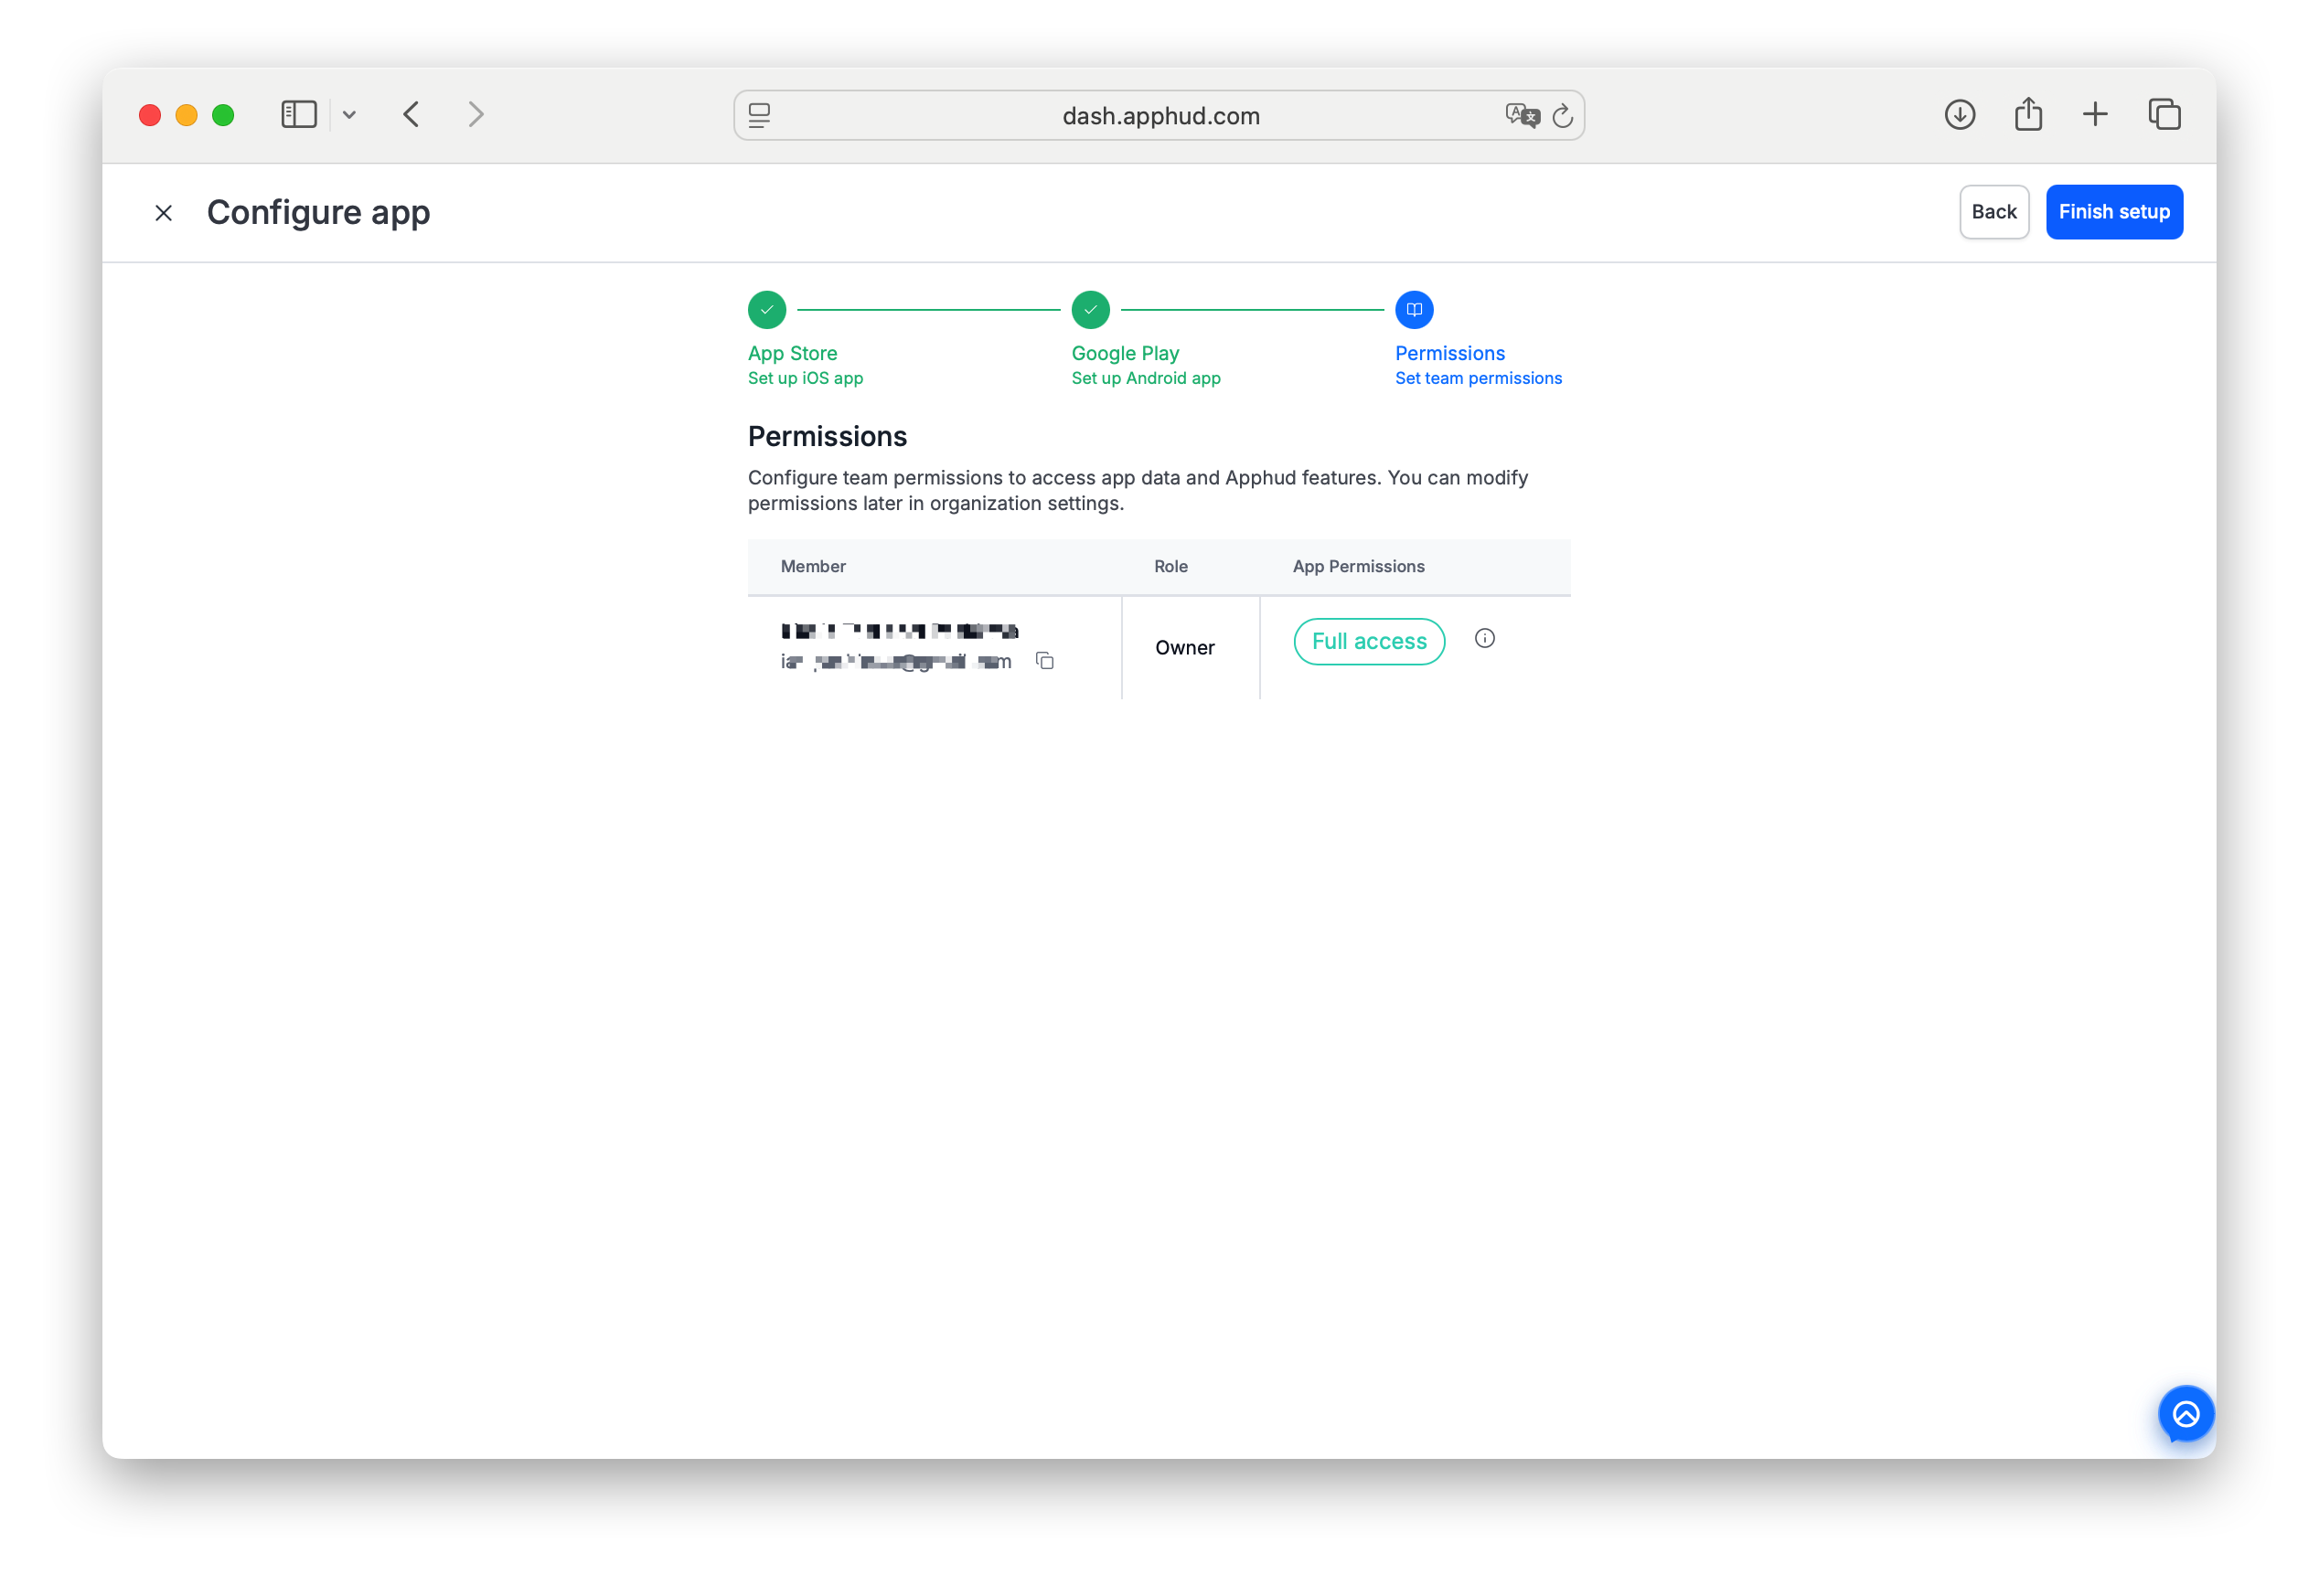
Task: Close the Configure app dialog with X
Action: pos(163,213)
